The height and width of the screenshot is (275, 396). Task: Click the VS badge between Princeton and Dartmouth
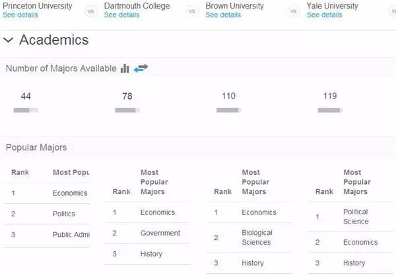[90, 11]
